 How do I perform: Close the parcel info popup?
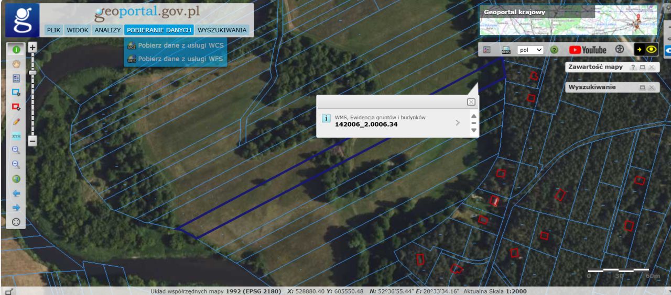tap(471, 102)
